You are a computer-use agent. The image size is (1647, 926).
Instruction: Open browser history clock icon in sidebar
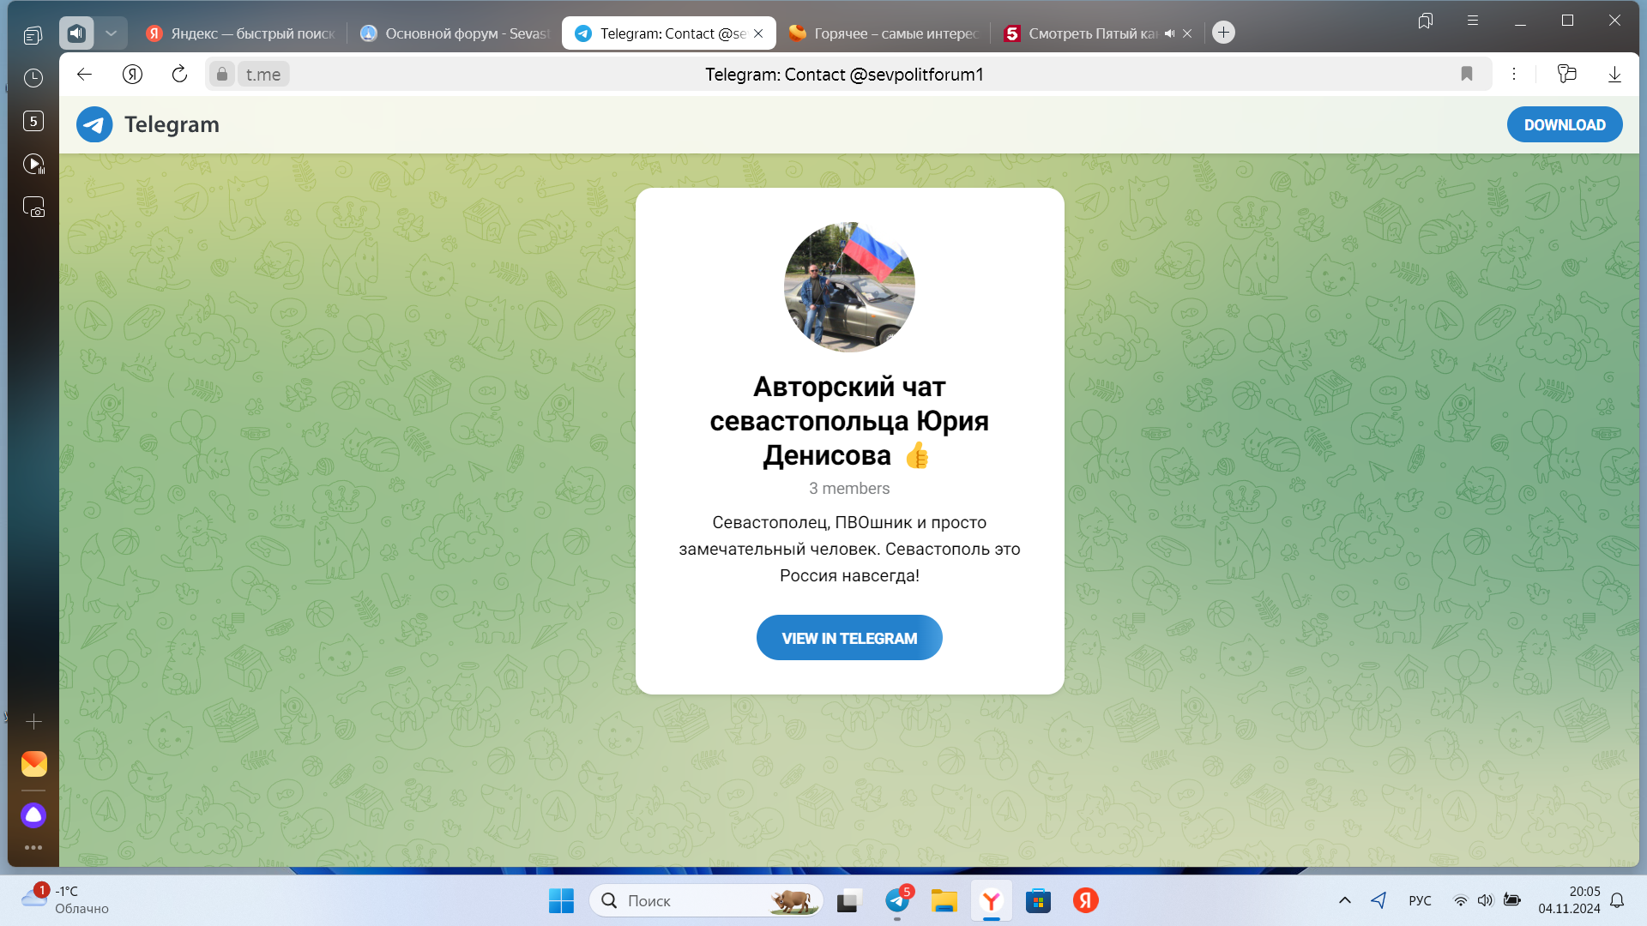[x=33, y=78]
